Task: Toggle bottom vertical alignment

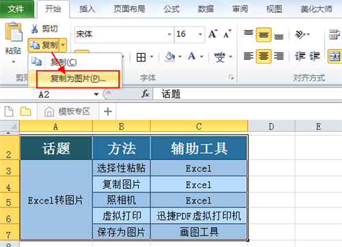Action: click(278, 36)
